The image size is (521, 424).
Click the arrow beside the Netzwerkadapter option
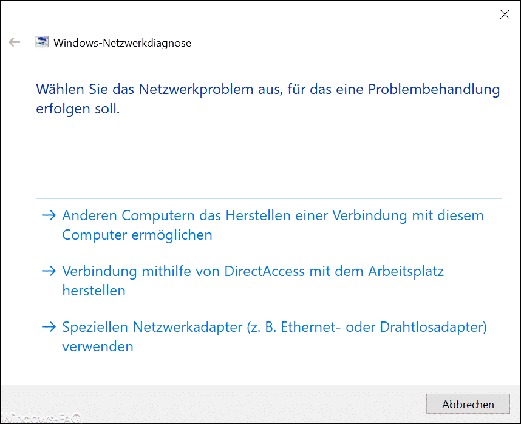click(49, 327)
